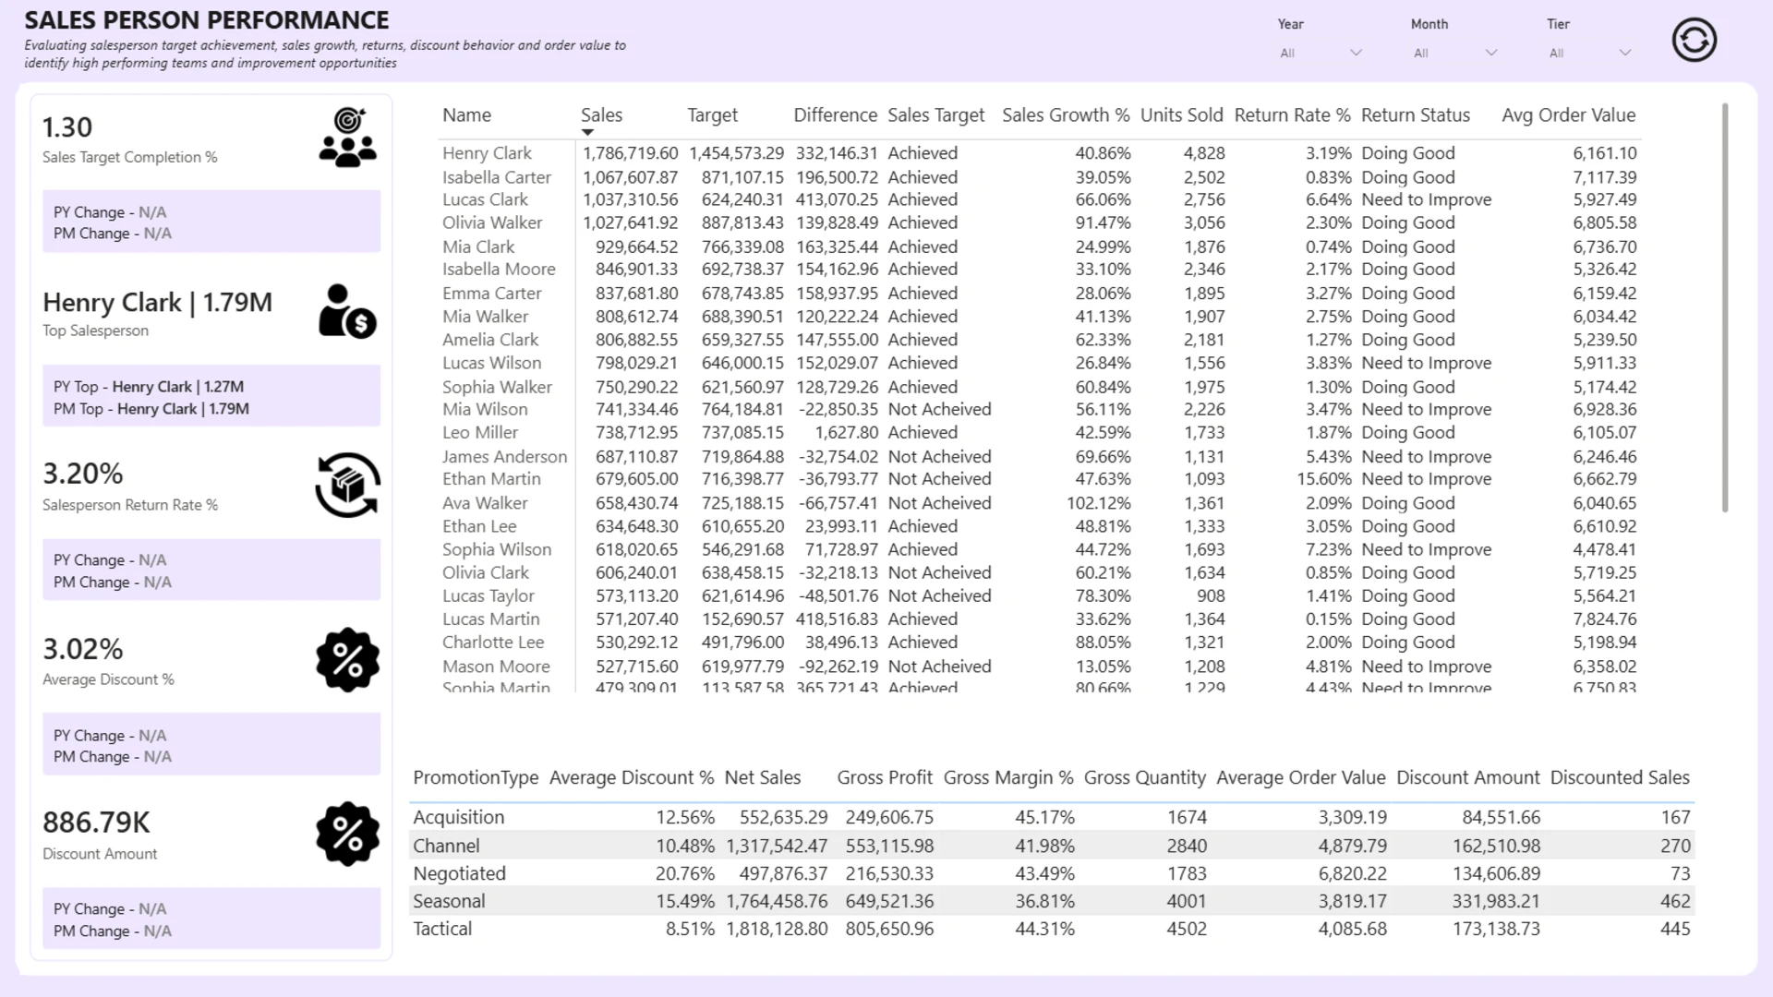Sort promotions by PromotionType header
1773x997 pixels.
click(x=476, y=777)
